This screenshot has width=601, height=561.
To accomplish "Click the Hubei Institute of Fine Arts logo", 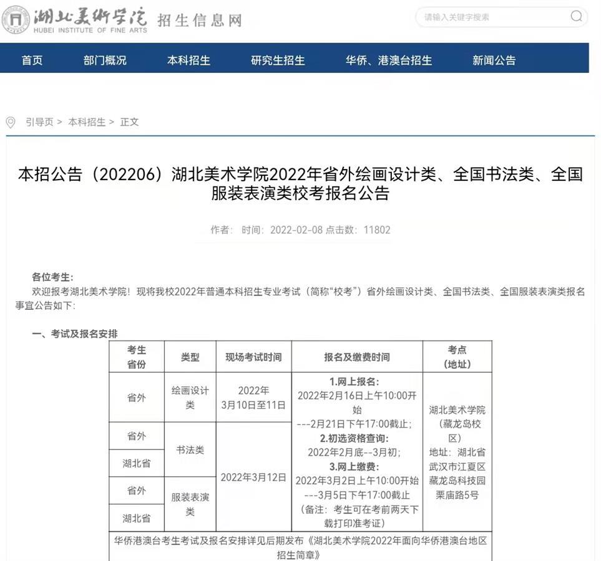I will [x=75, y=19].
